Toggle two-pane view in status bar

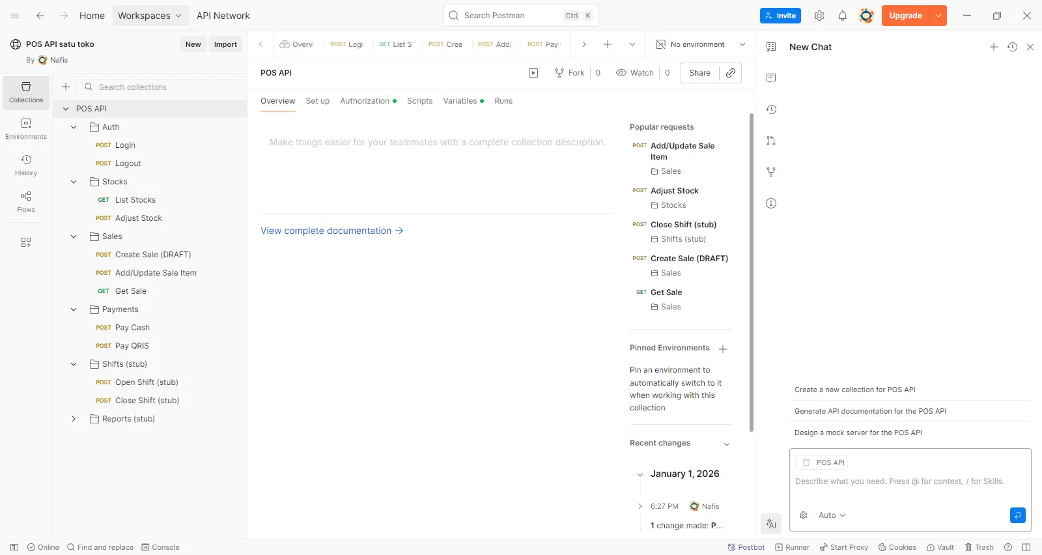pos(1026,547)
